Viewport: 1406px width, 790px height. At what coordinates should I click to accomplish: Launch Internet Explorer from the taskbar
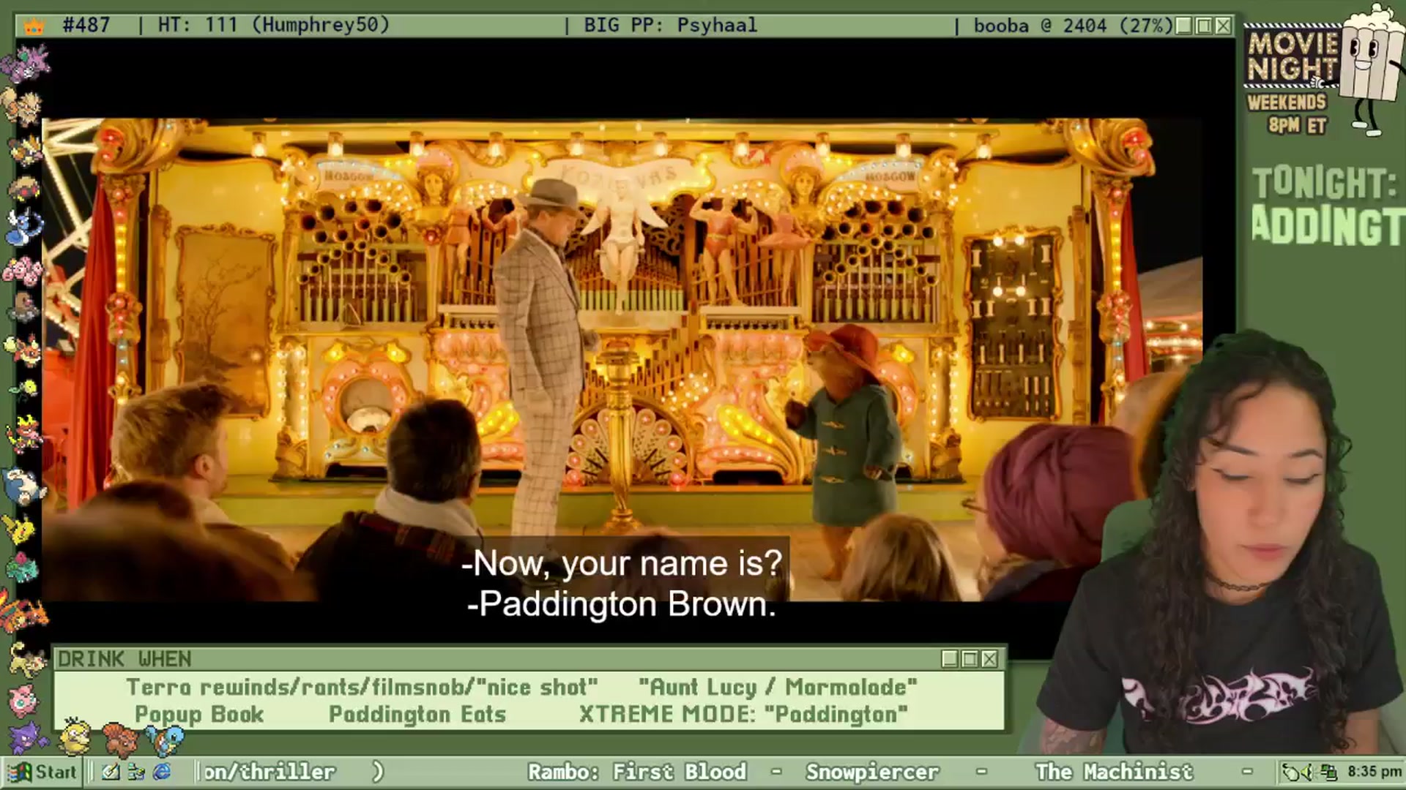(162, 772)
